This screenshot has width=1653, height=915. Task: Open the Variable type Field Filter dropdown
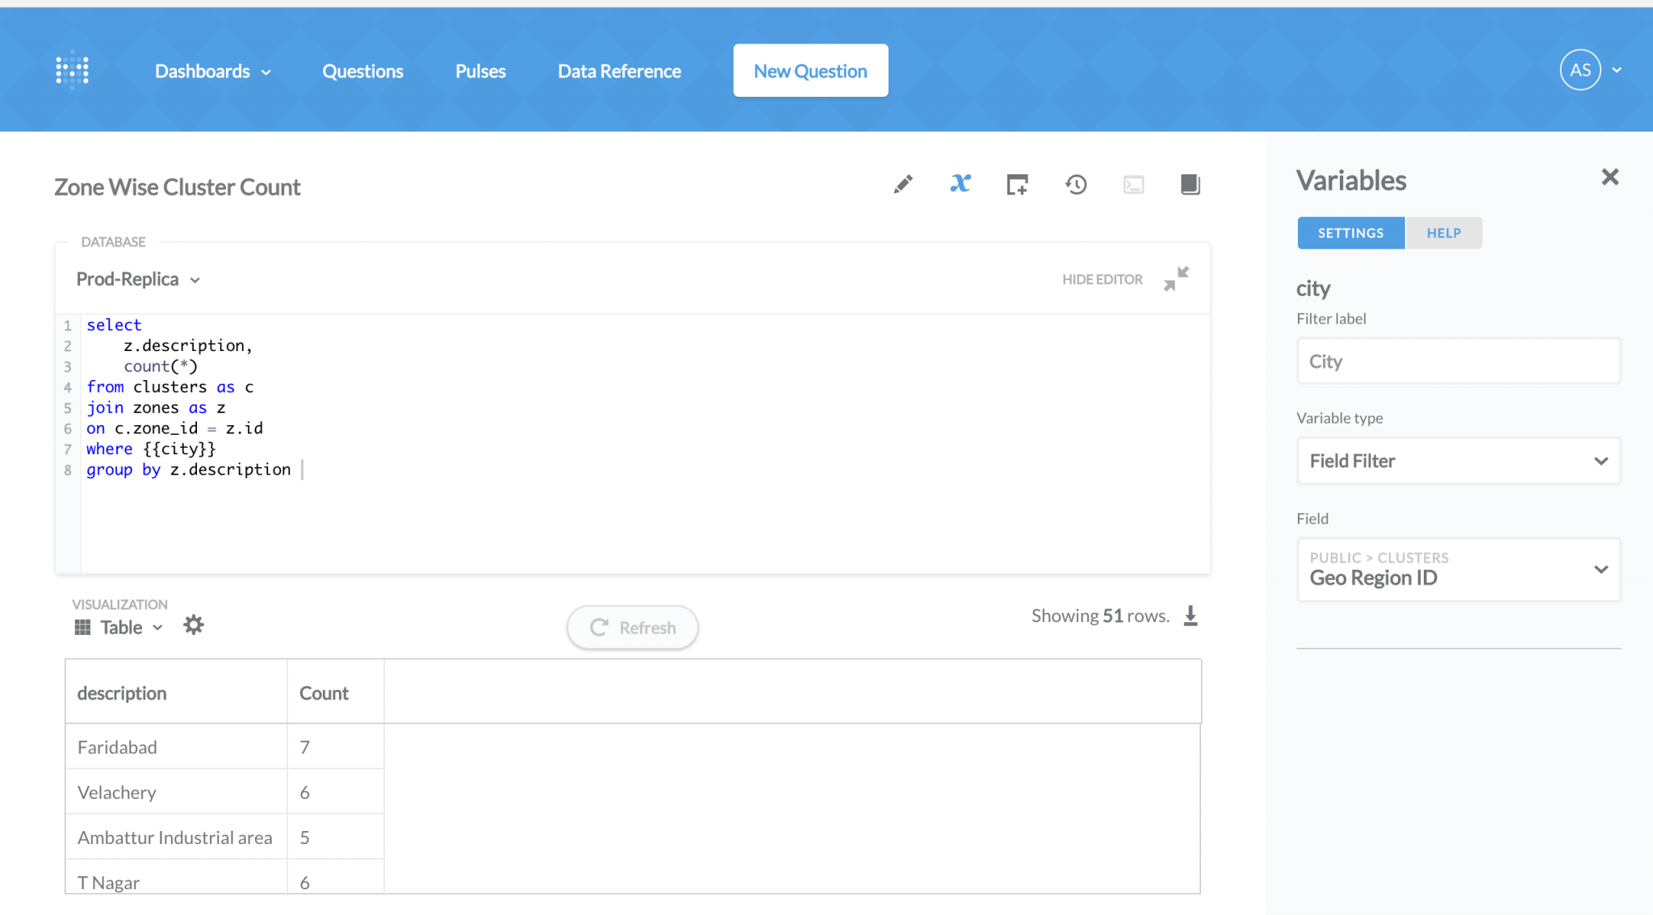point(1458,461)
